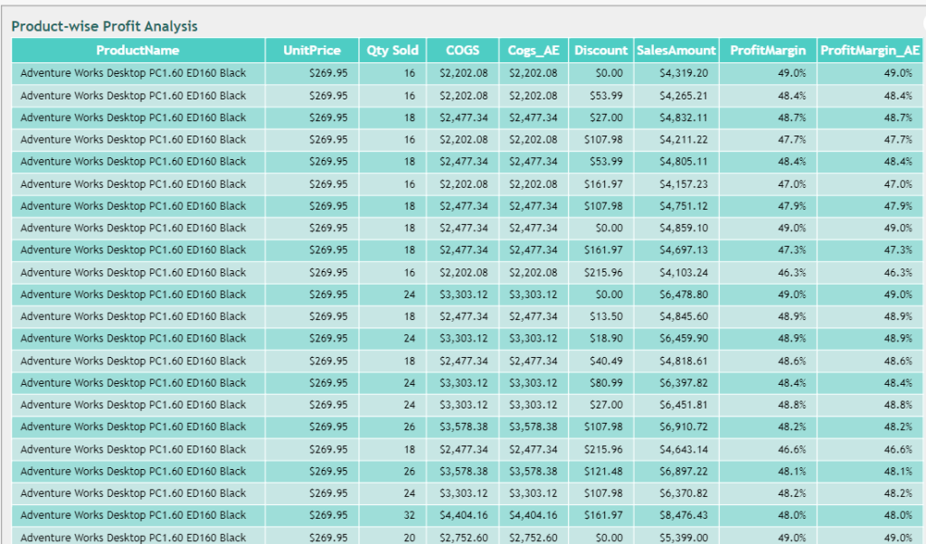This screenshot has width=926, height=544.
Task: Click the Discount column header
Action: point(600,51)
